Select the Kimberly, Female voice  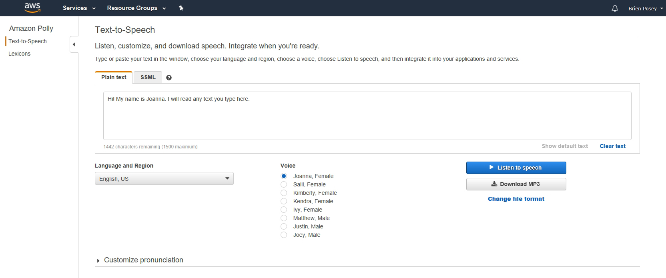[x=284, y=193]
